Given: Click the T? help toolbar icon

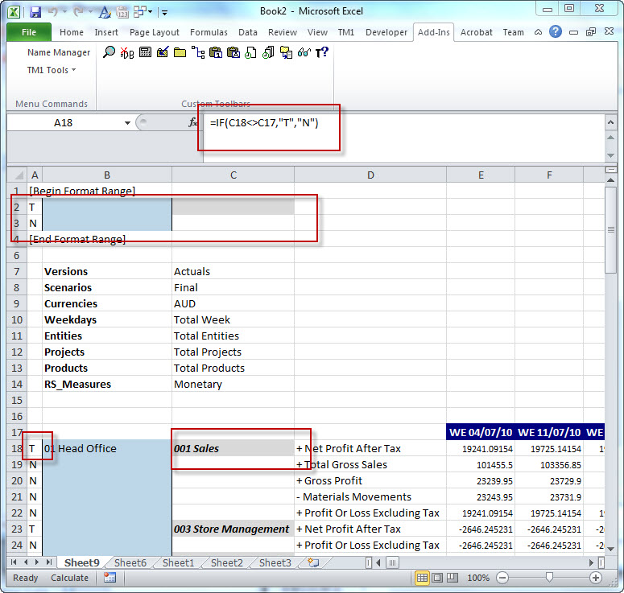Looking at the screenshot, I should 321,52.
